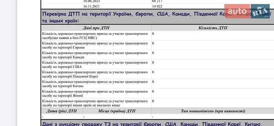Select column header 'Кількість ДТП'
Screen dimensions: 274x126
coord(213,28)
